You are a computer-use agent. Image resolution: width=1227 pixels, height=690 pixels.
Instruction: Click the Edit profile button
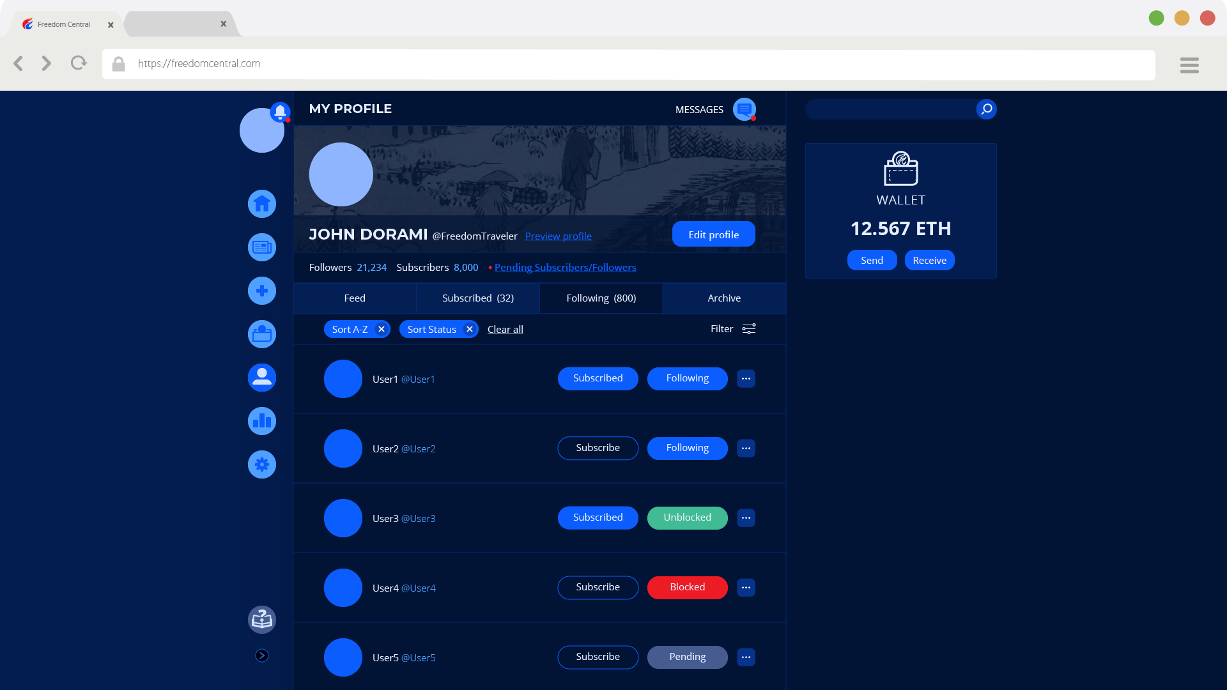click(x=713, y=234)
